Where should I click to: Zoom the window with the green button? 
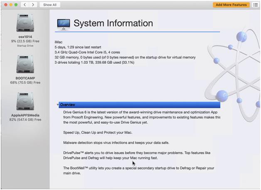tap(16, 5)
